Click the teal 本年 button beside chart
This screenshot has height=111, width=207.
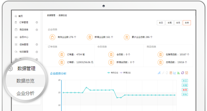pyautogui.click(x=185, y=95)
